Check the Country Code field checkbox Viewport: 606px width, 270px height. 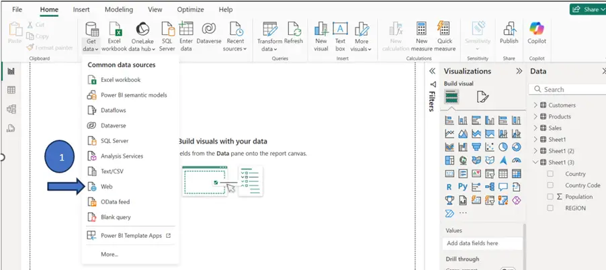pos(550,185)
